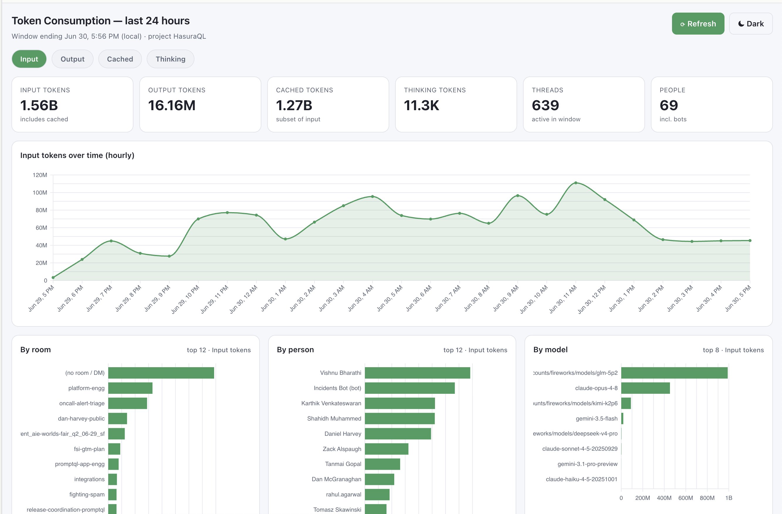This screenshot has width=782, height=514.
Task: Click the data point at Jun 30, 1 PM
Action: coord(634,220)
